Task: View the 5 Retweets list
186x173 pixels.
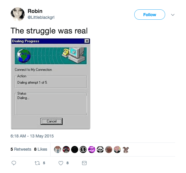Action: coord(21,149)
